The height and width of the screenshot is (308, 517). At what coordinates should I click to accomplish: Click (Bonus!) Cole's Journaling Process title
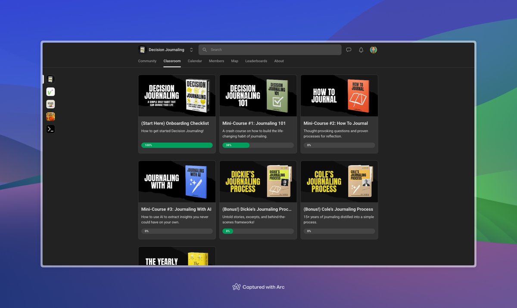tap(338, 209)
